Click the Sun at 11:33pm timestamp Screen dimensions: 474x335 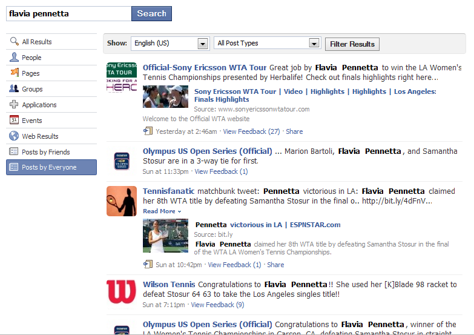(165, 171)
